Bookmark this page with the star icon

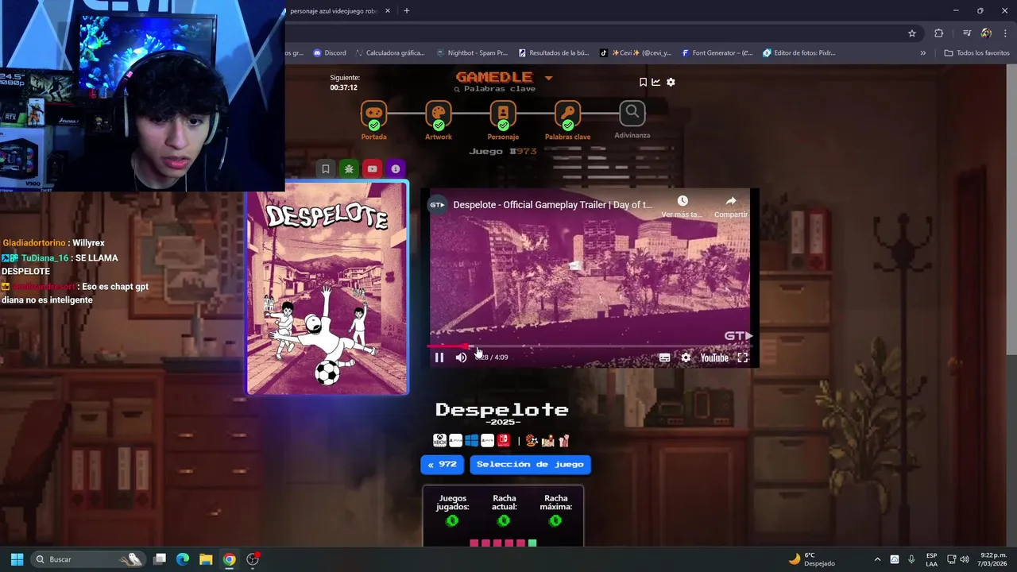coord(912,33)
